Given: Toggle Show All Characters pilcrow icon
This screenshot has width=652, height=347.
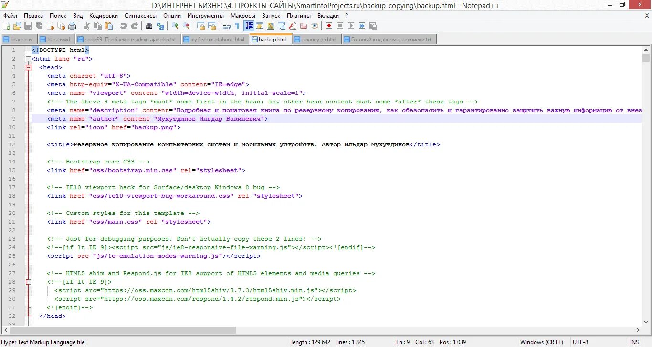Looking at the screenshot, I should click(x=237, y=26).
